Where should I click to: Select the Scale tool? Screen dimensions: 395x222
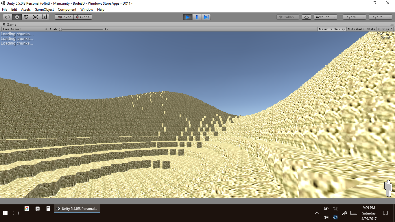point(35,17)
